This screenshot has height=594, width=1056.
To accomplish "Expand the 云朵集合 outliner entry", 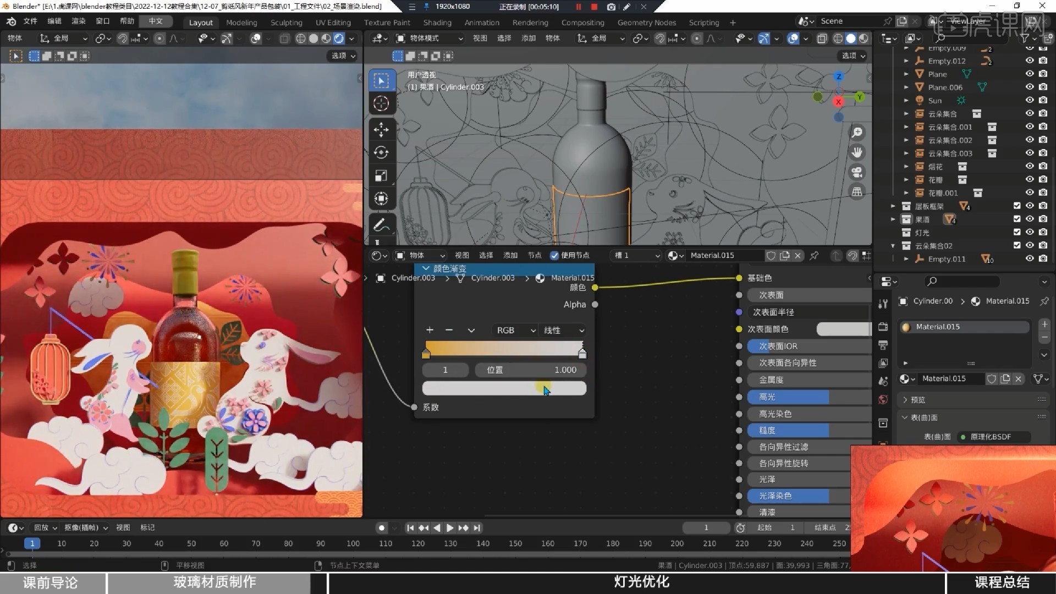I will point(906,114).
